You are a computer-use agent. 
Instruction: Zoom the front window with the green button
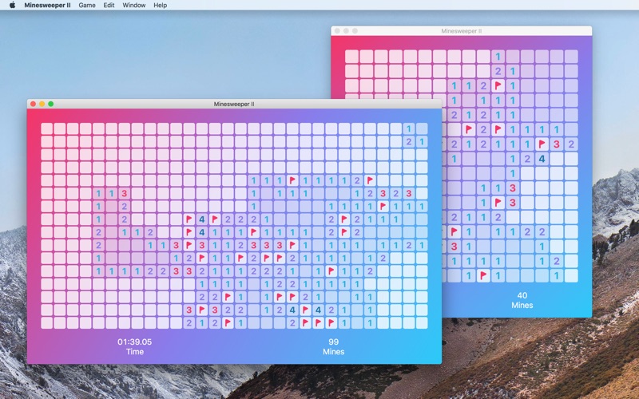tap(51, 104)
